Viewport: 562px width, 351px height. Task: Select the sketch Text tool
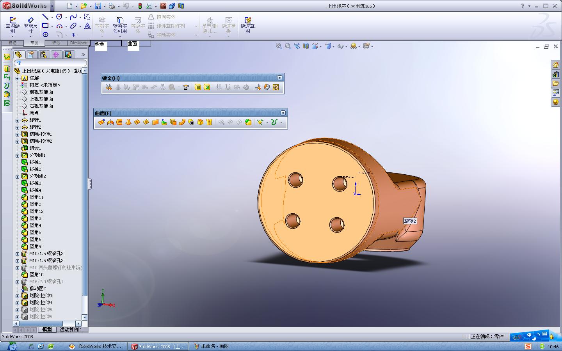tap(87, 26)
